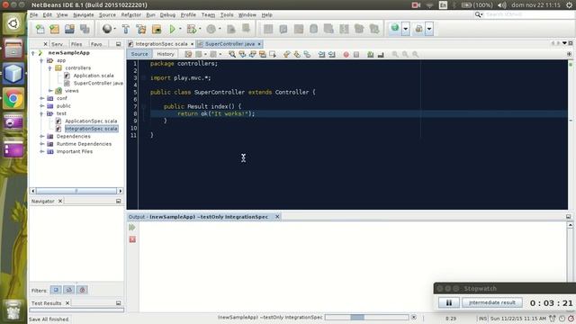
Task: Click the New Project toolbar icon
Action: tap(54, 29)
